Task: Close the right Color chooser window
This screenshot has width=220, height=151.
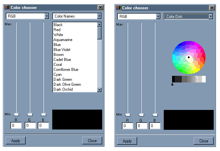Action: click(212, 8)
